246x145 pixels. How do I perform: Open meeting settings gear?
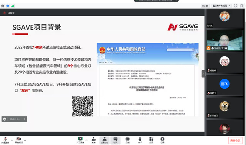162,140
